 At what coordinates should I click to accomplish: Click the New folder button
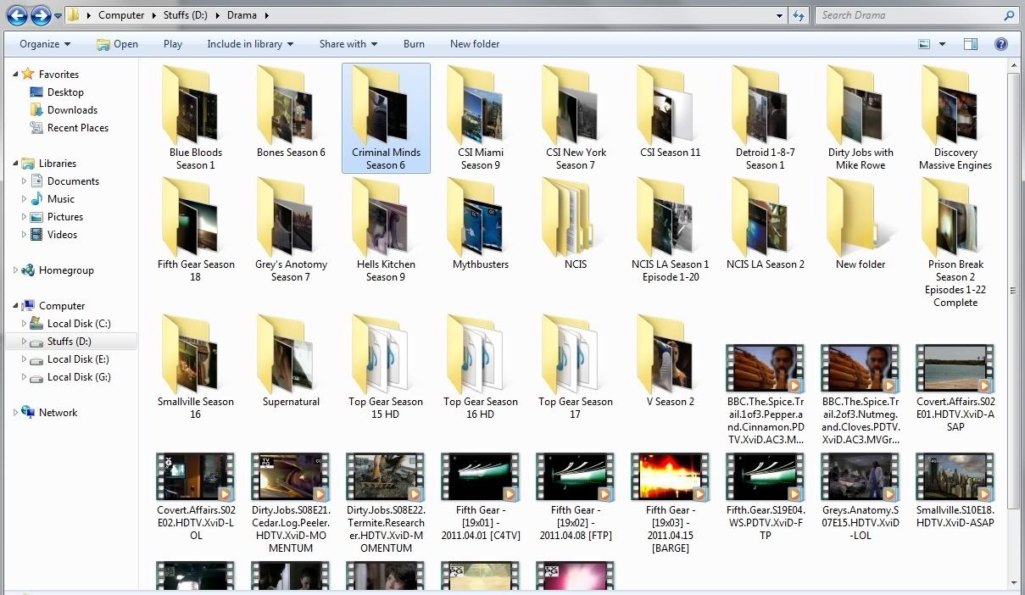(x=475, y=44)
